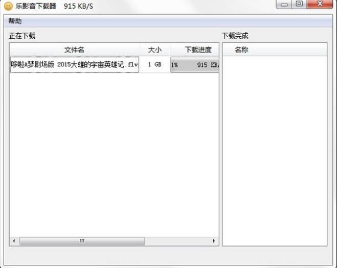The image size is (338, 268).
Task: Click the 正在下载 section label
Action: click(22, 36)
